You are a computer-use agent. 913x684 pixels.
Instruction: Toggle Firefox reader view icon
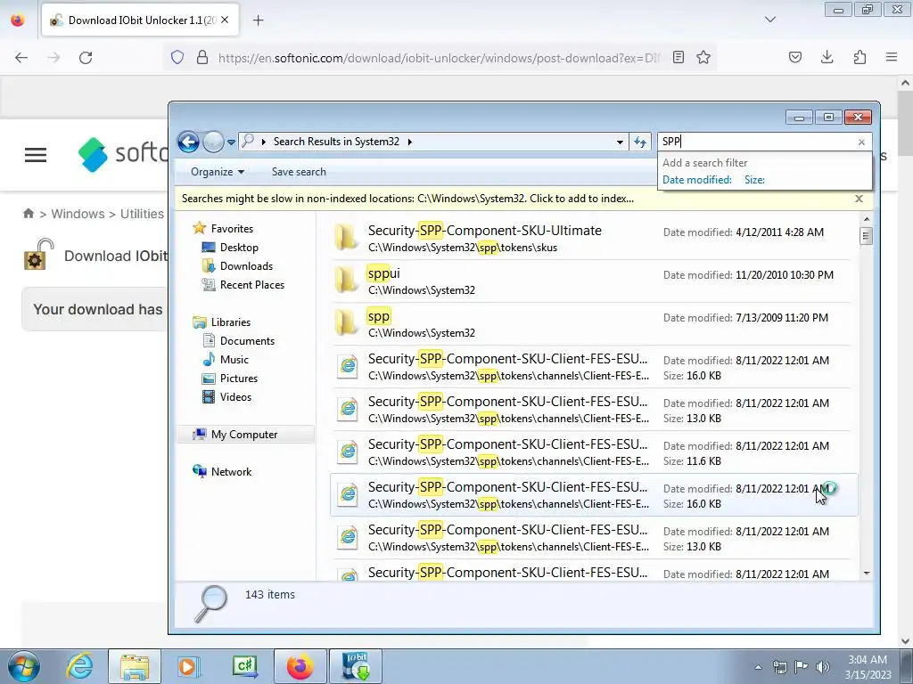click(x=679, y=57)
